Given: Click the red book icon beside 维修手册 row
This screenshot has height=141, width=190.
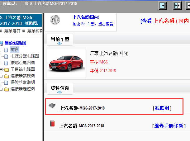Looking at the screenshot, I should [x=52, y=124].
